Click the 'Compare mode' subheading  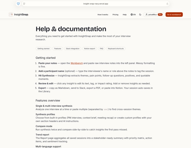click(x=44, y=126)
